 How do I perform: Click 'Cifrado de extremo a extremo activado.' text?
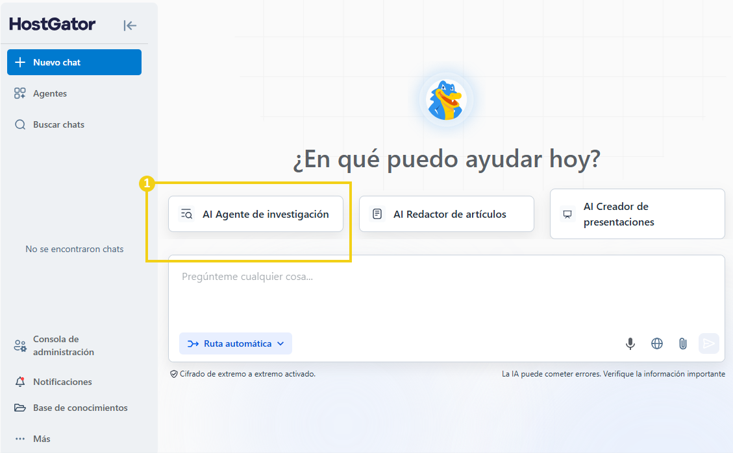click(x=248, y=374)
